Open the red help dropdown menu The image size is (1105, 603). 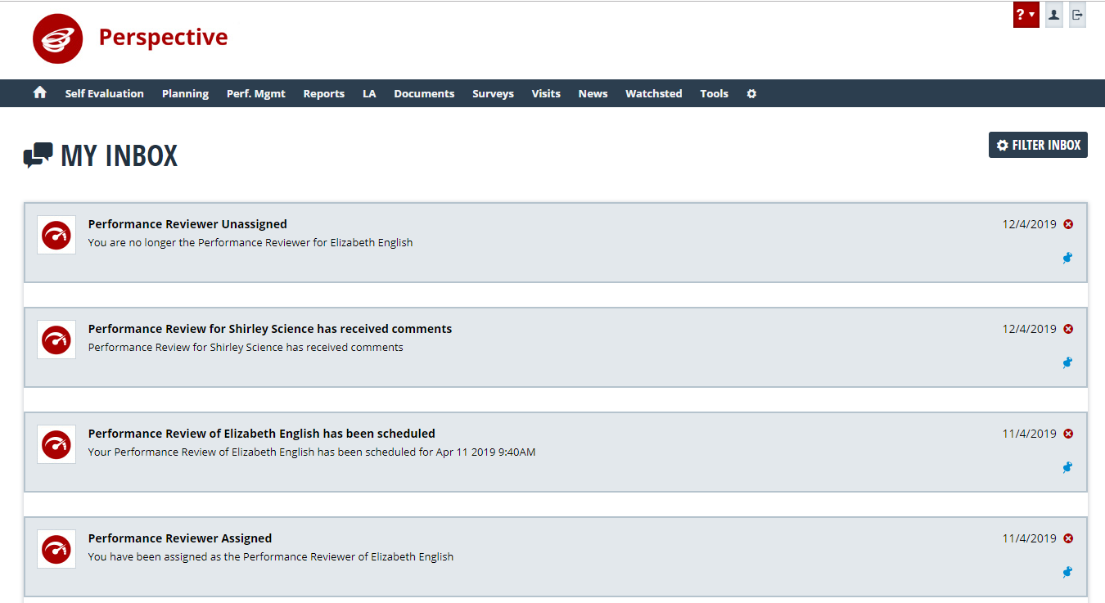click(1026, 15)
